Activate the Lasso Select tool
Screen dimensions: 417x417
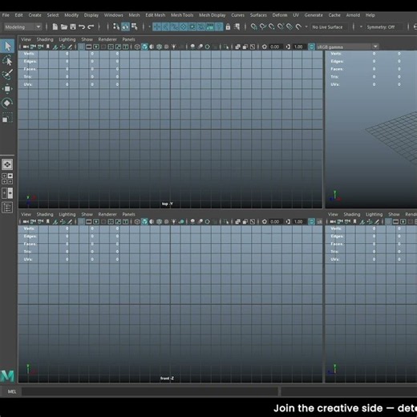tap(7, 61)
